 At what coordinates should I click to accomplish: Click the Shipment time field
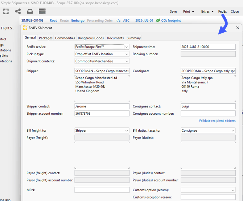point(208,47)
